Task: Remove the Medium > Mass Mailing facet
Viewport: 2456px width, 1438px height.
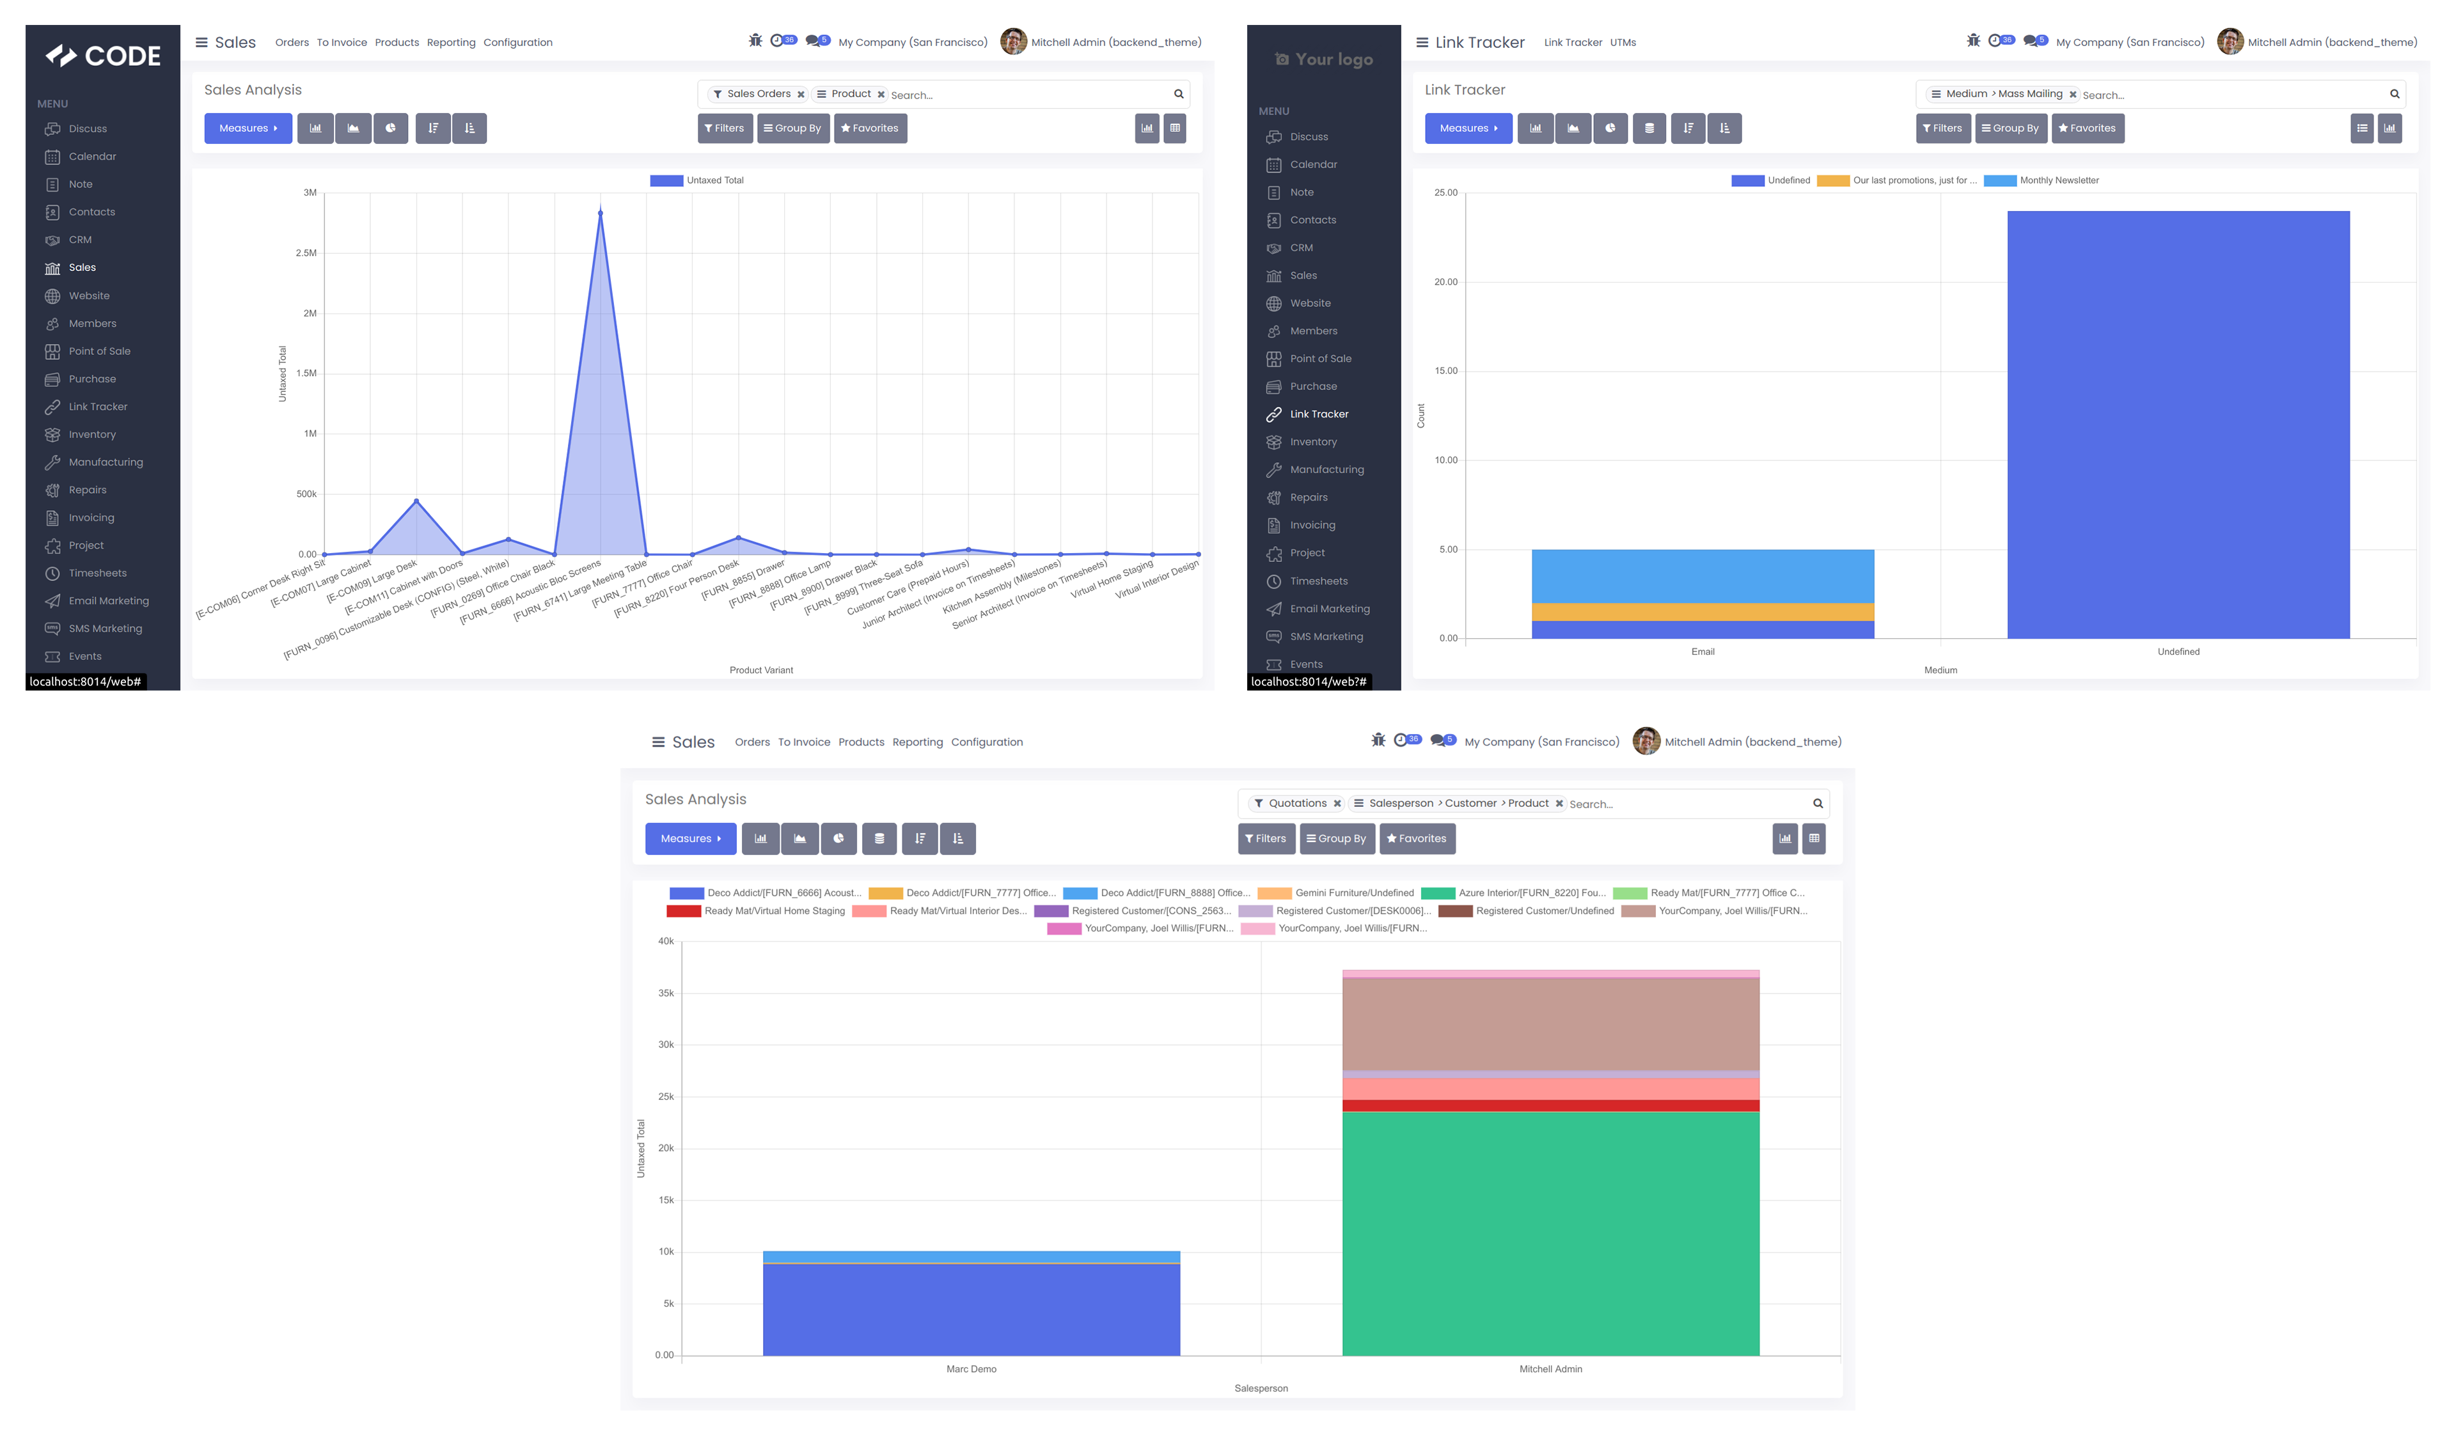Action: tap(2073, 95)
